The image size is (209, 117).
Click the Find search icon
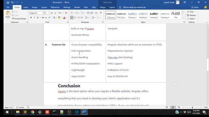pyautogui.click(x=188, y=12)
